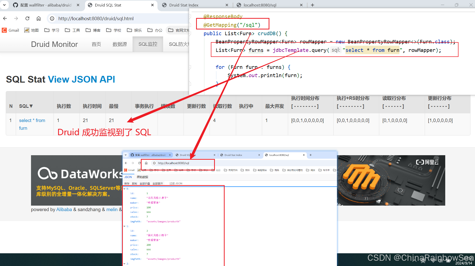Toggle sort order on the SQL column header
Viewport: 475px width, 266px height.
[x=26, y=106]
